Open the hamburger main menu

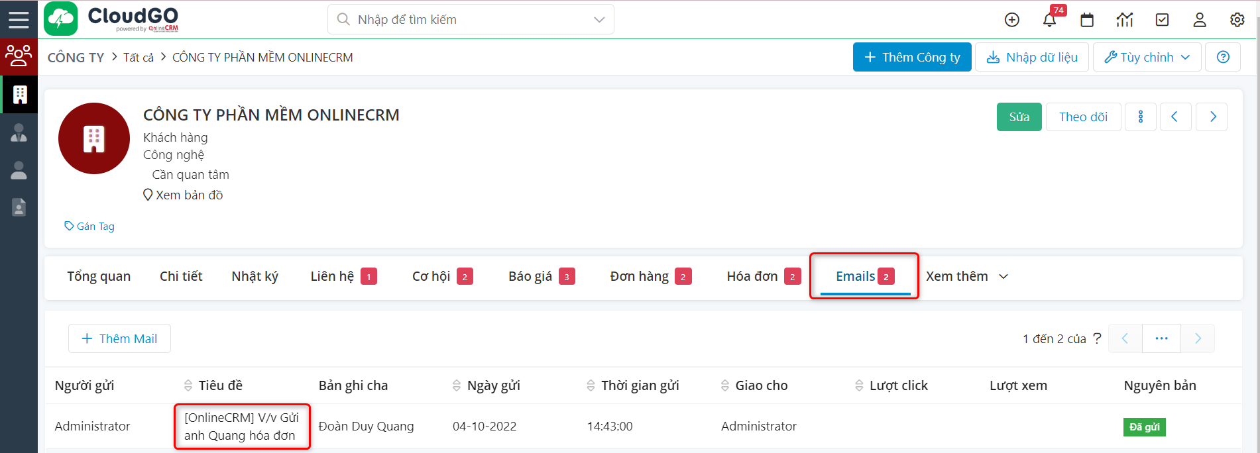[19, 19]
